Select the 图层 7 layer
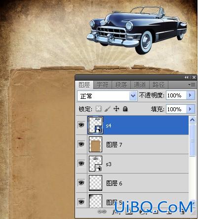The width and height of the screenshot is (198, 219). click(138, 144)
